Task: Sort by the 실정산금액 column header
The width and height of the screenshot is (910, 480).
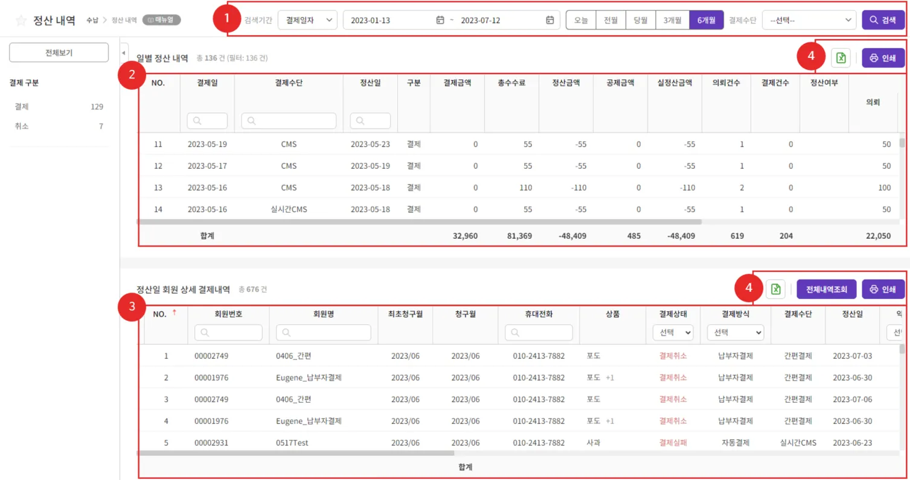Action: tap(674, 83)
